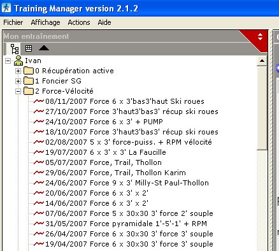279x251 pixels.
Task: Select 27/10/2007 Force récup ski roues session
Action: click(132, 111)
